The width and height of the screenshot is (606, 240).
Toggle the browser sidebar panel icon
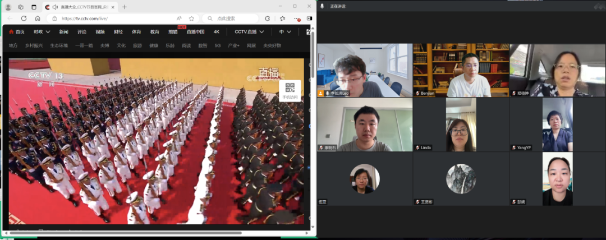point(309,19)
